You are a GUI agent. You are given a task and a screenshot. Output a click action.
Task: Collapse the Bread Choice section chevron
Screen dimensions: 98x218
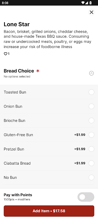tap(91, 73)
